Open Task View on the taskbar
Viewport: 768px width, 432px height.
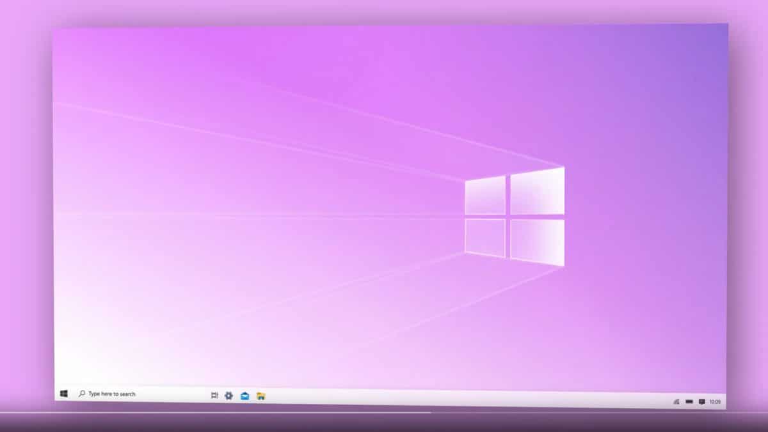[x=216, y=394]
